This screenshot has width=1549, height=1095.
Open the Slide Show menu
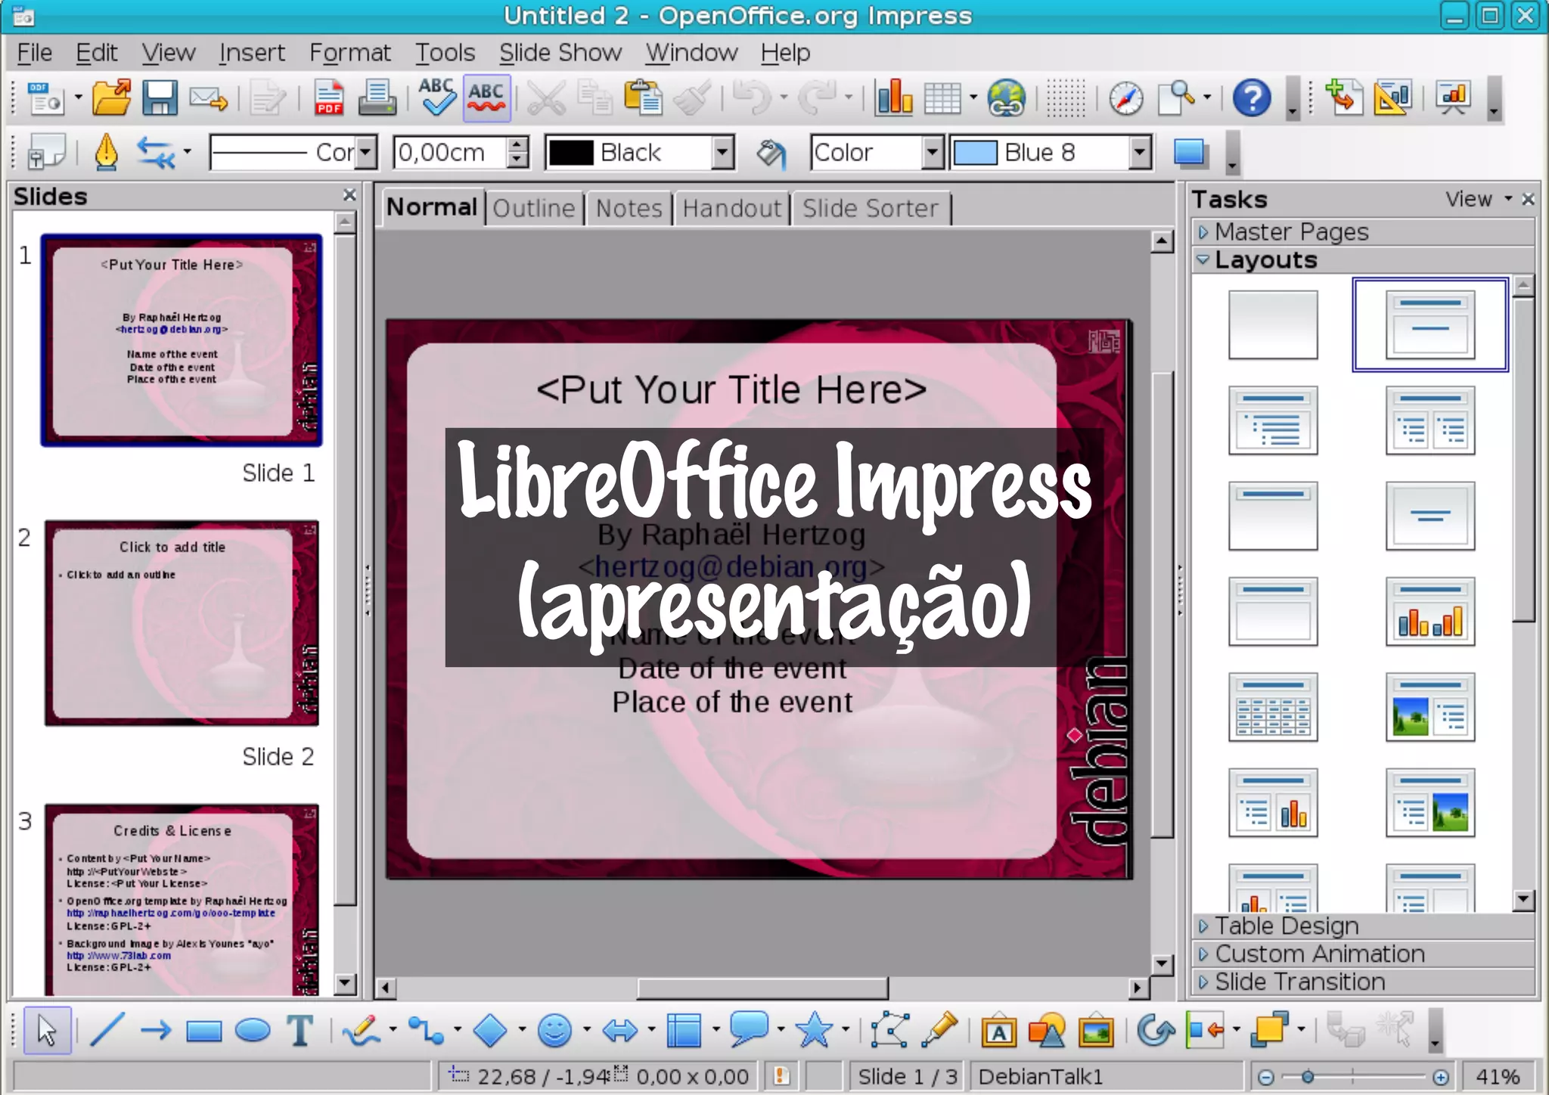click(560, 52)
